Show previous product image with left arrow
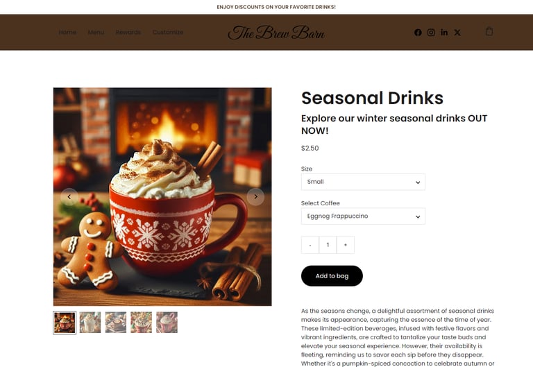This screenshot has height=367, width=533. point(69,197)
